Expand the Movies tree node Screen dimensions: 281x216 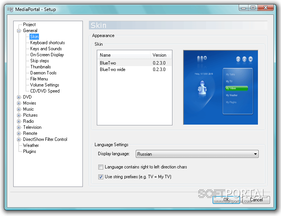coord(19,103)
